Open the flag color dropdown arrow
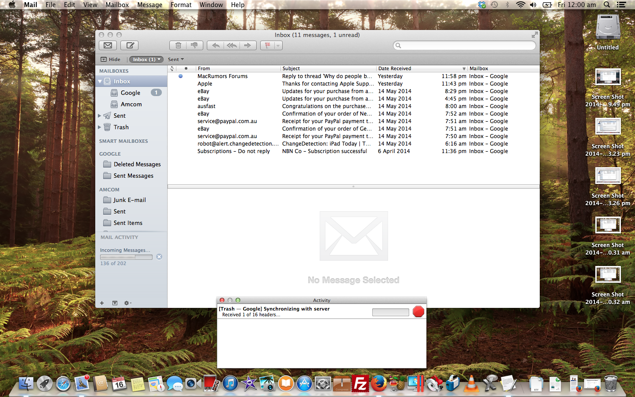The width and height of the screenshot is (635, 397). tap(278, 45)
